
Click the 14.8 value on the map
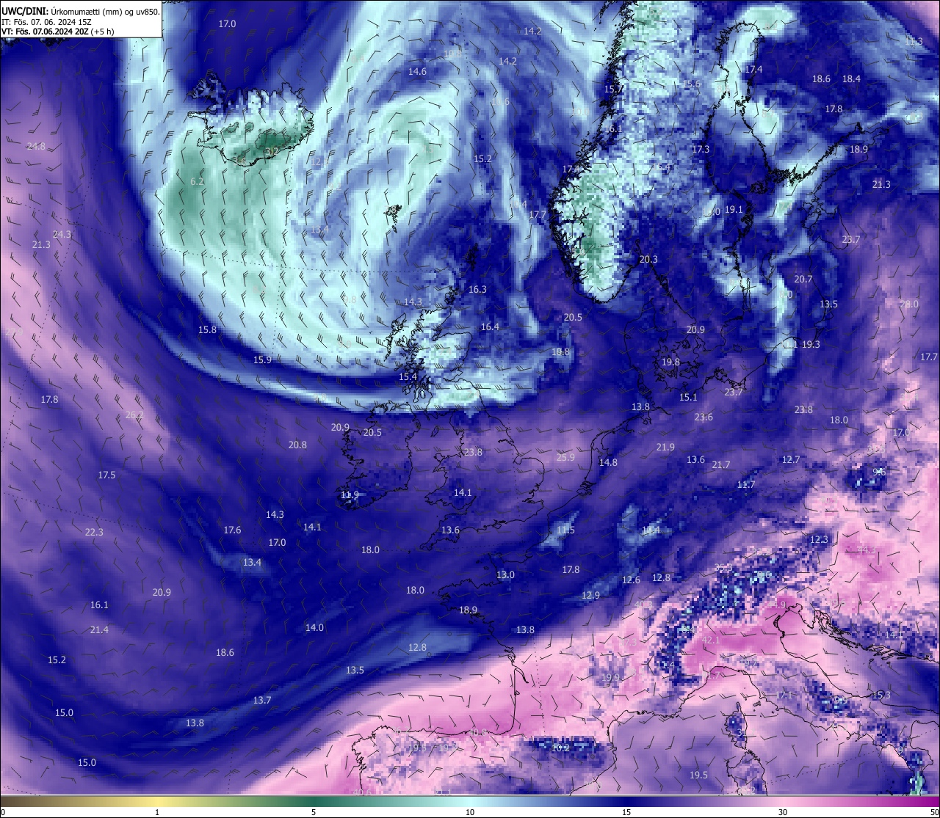[x=608, y=463]
